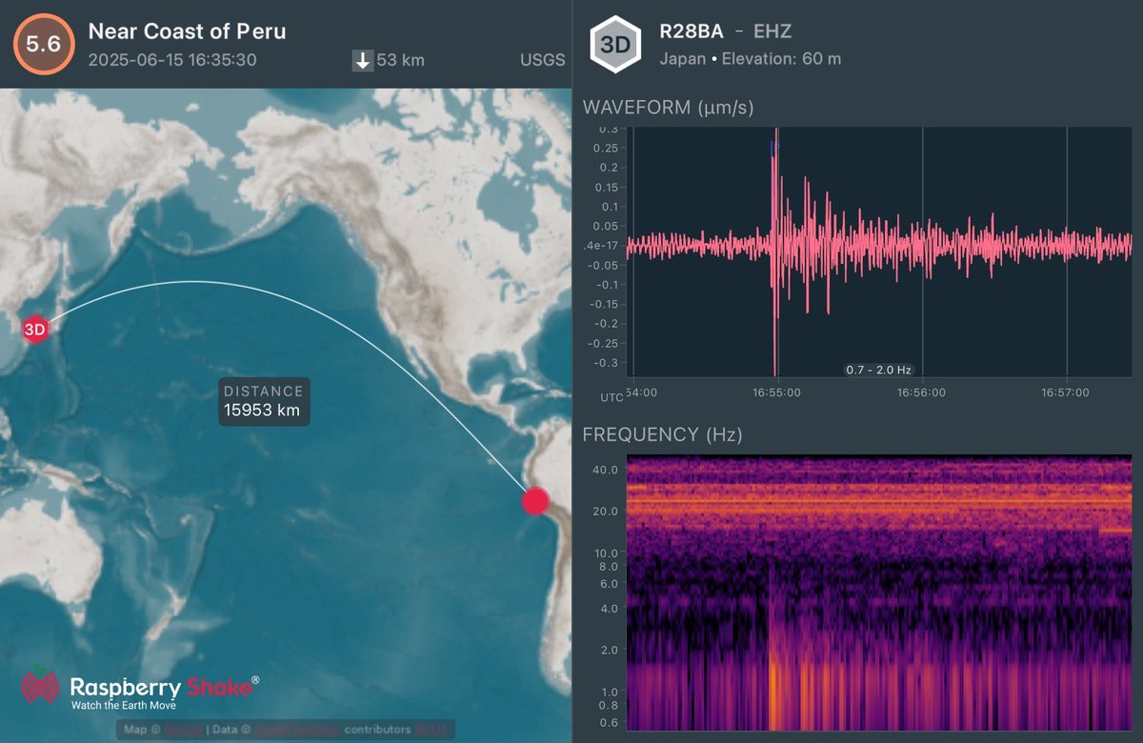Open the OpenStreetMap attribution link
This screenshot has width=1143, height=743.
click(x=295, y=731)
